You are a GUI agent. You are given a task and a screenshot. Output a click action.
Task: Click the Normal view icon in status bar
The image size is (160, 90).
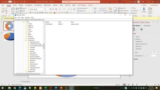coord(124,84)
